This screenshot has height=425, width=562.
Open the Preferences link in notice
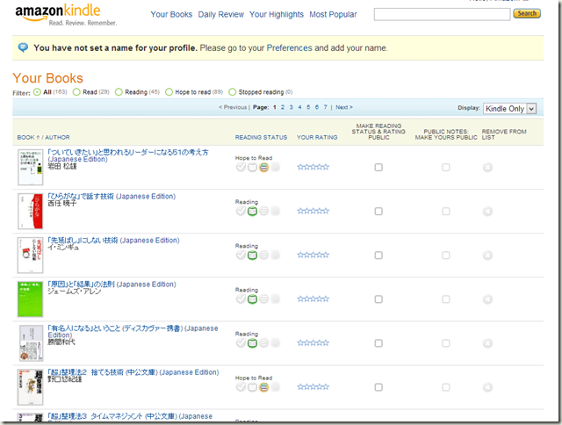click(x=289, y=48)
